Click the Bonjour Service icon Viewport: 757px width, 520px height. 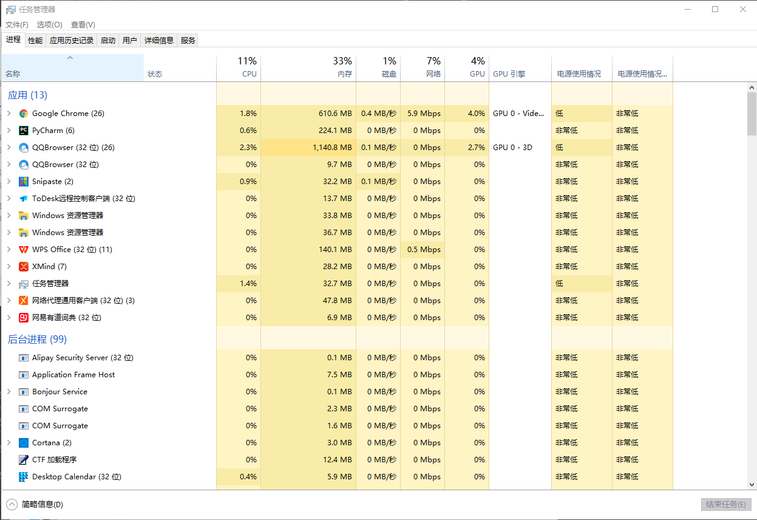click(x=24, y=392)
